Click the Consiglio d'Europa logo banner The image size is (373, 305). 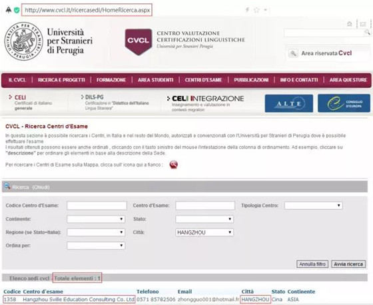[344, 103]
